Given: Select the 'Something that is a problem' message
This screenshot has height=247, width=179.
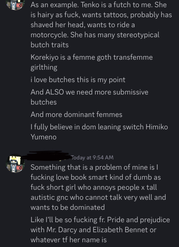Looking at the screenshot, I should coord(98,187).
